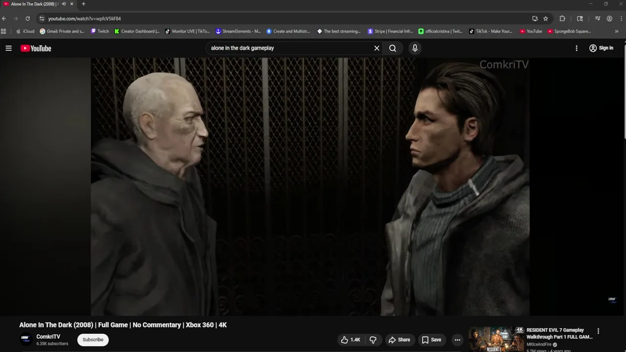Open the Create and Multistream bookmark
The width and height of the screenshot is (626, 352).
tap(289, 31)
